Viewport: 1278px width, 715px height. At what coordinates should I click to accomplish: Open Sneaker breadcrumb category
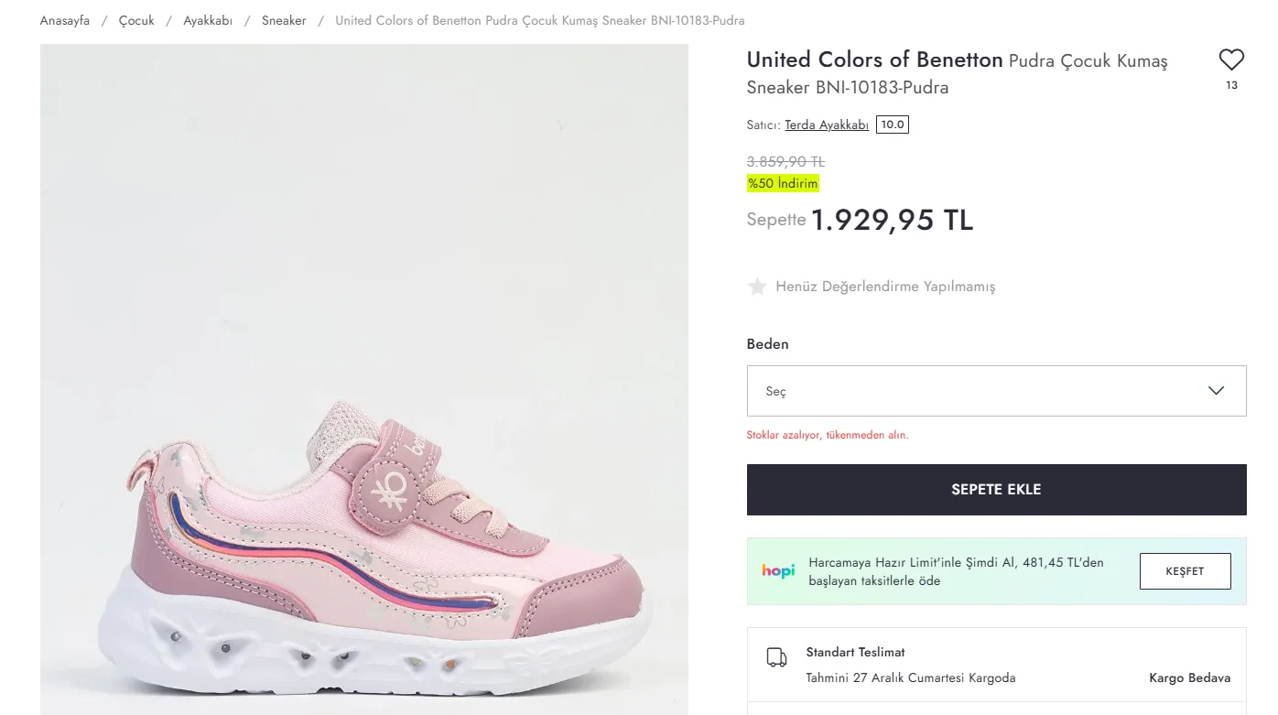point(284,20)
